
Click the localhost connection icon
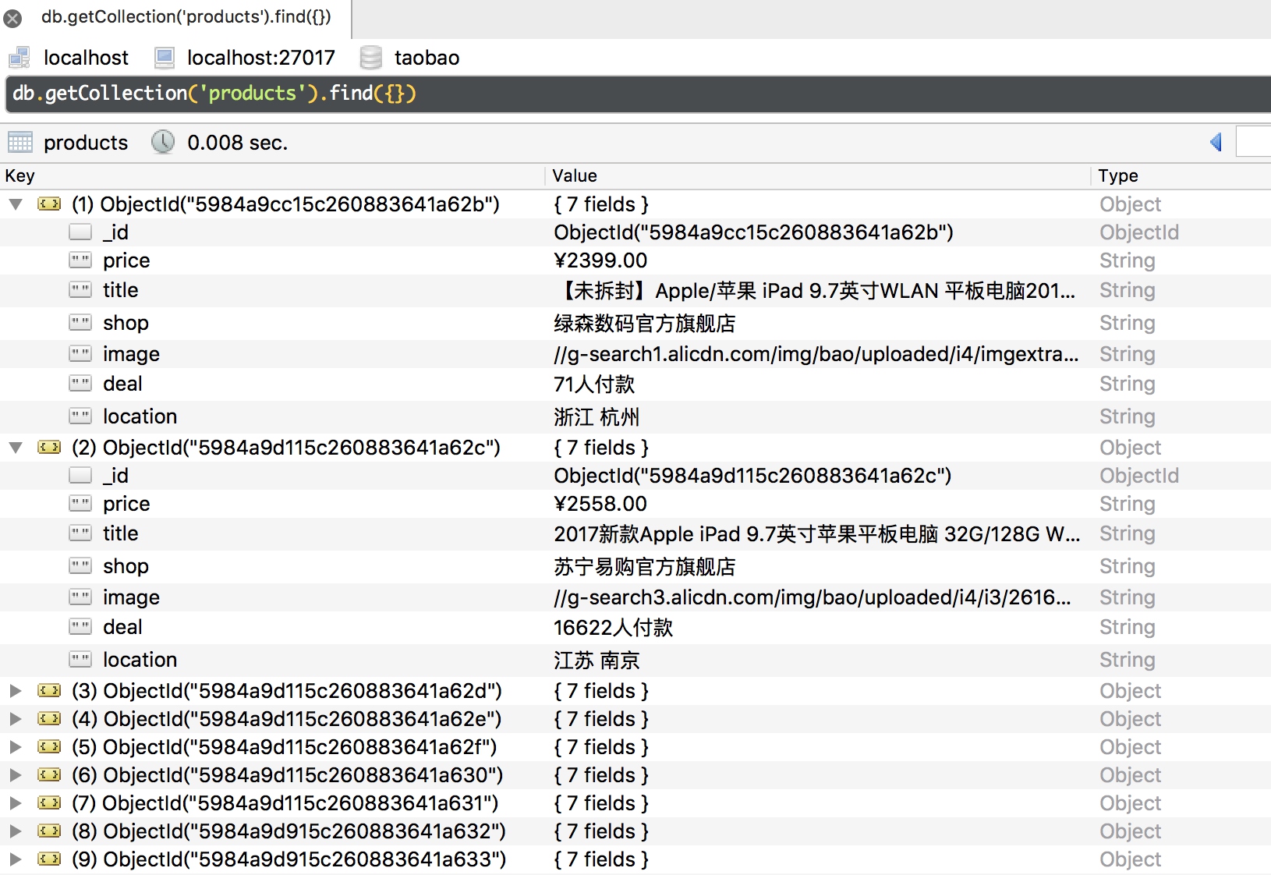(19, 58)
